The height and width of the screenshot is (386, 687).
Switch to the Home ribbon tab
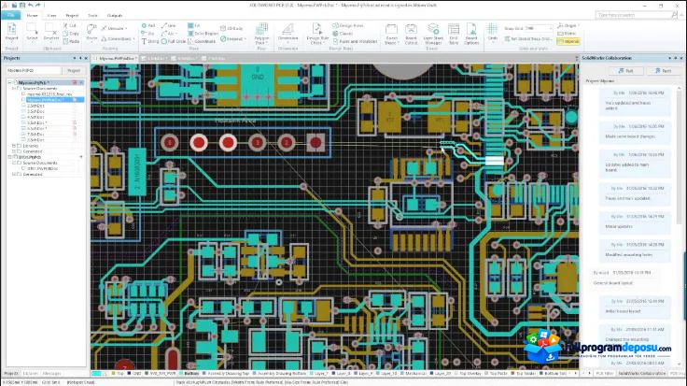(x=32, y=15)
